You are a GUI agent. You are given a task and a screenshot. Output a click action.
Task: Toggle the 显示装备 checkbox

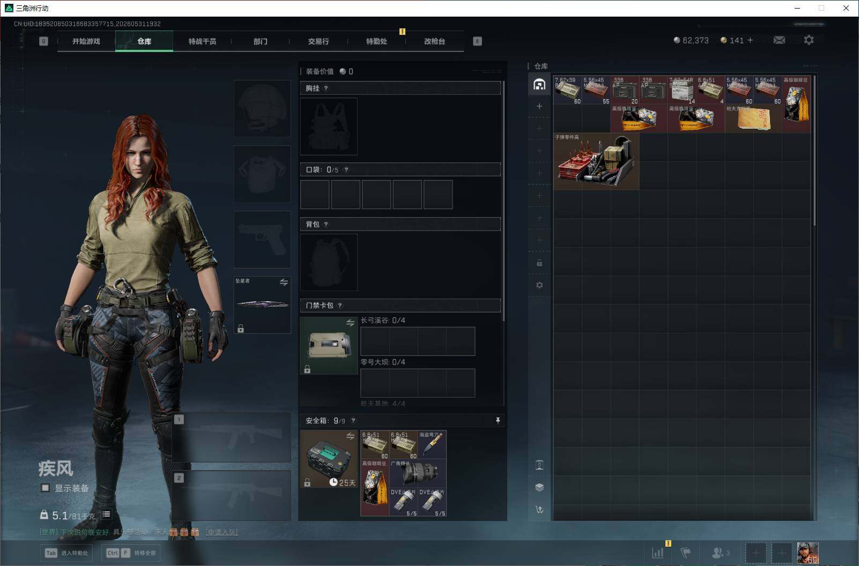(x=46, y=488)
